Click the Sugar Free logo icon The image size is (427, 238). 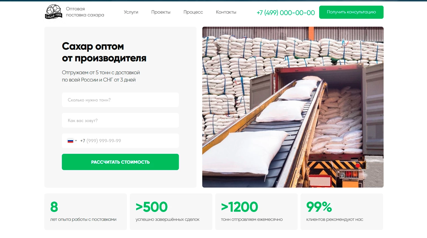tap(54, 12)
